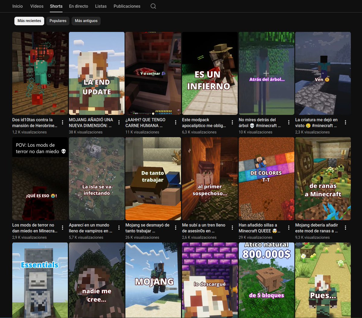Open three-dot menu for 'No mires detrás del árbol'
Screen dimensions: 362x318
pos(289,122)
